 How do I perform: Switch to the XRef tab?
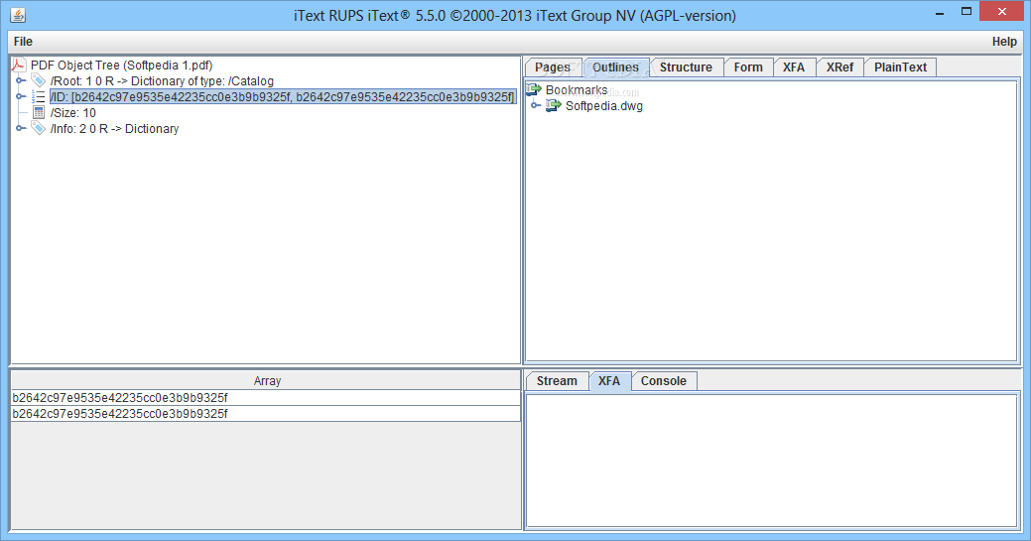(x=839, y=68)
